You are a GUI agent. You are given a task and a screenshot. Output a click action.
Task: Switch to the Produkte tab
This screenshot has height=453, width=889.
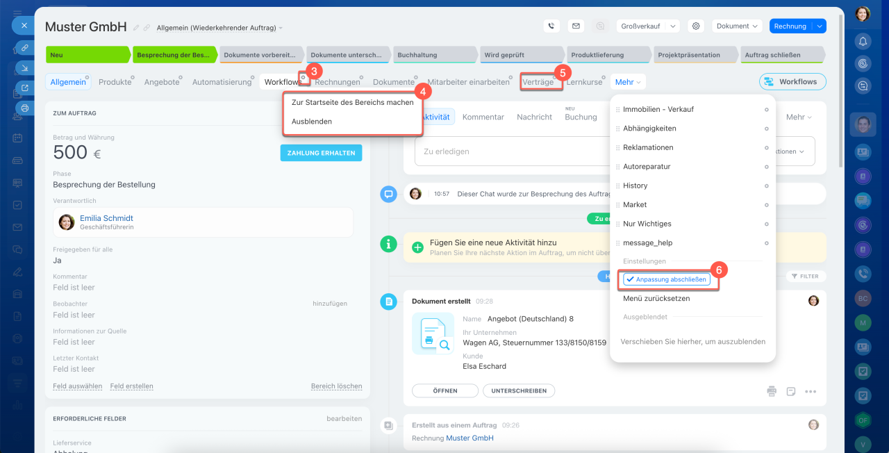point(115,82)
